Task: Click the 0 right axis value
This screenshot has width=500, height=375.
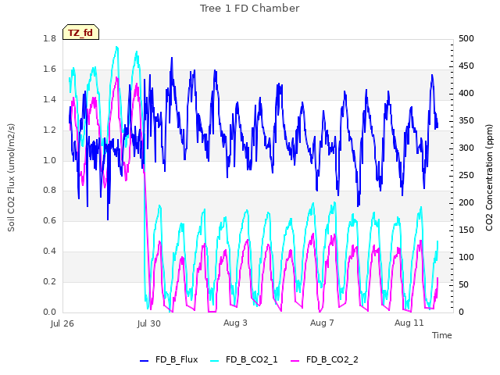Action: coord(462,312)
